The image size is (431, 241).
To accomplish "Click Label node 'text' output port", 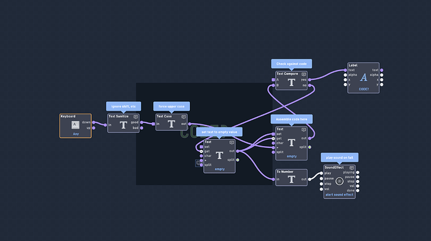I will click(382, 70).
